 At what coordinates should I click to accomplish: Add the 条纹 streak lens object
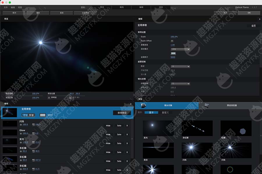(158, 150)
